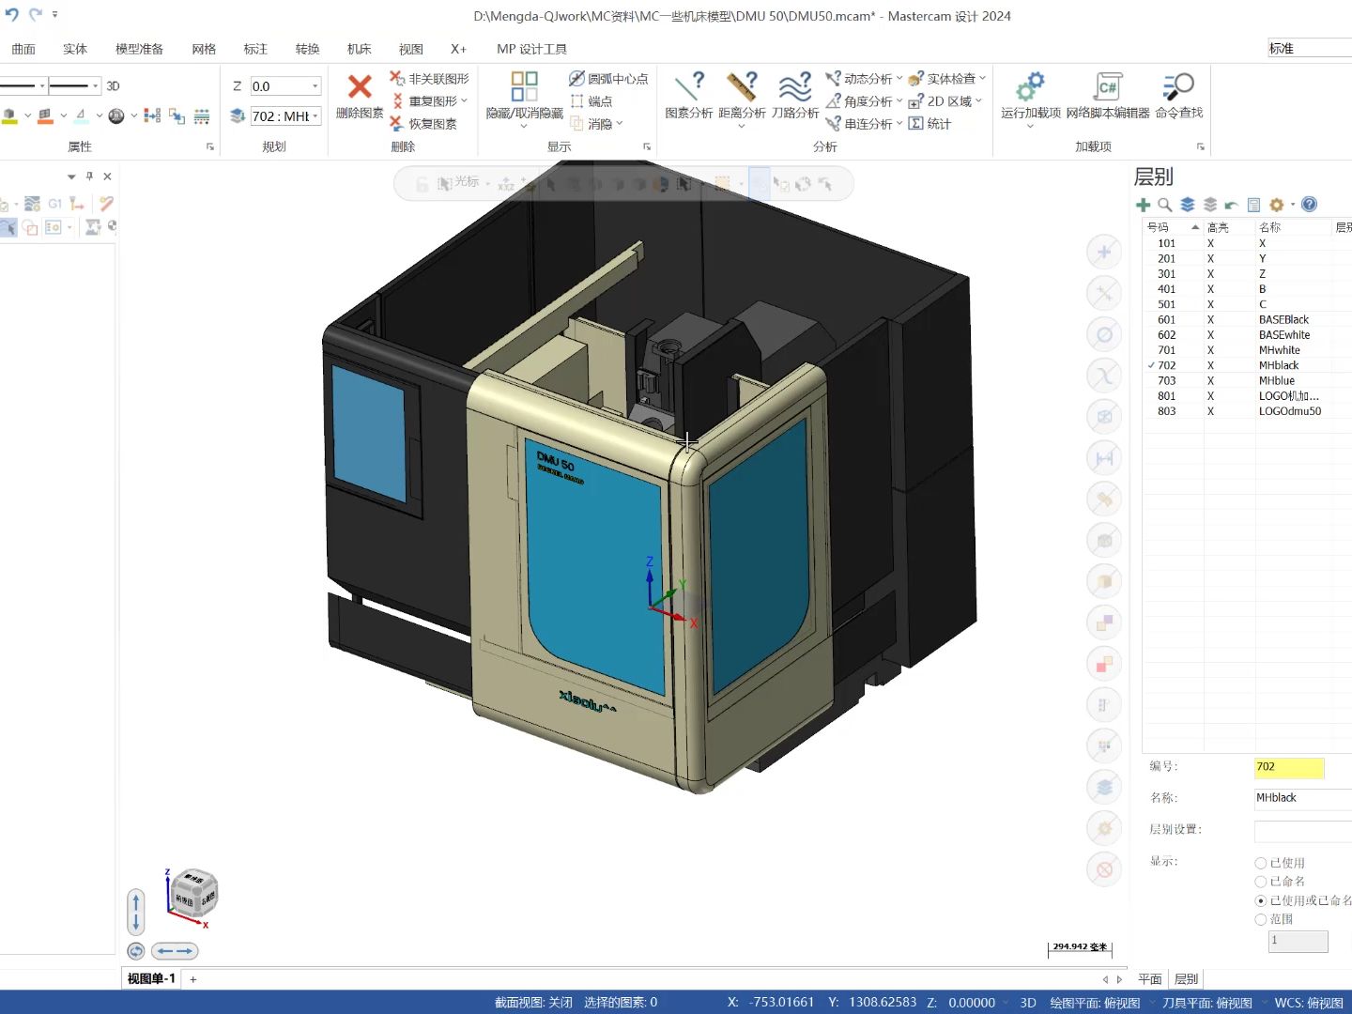Viewport: 1352px width, 1014px height.
Task: Click the level number field showing 702
Action: click(x=1289, y=768)
